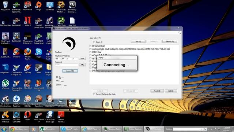The height and width of the screenshot is (132, 234).
Task: Launch the Battlefield 3 shortcut
Action: point(16,37)
